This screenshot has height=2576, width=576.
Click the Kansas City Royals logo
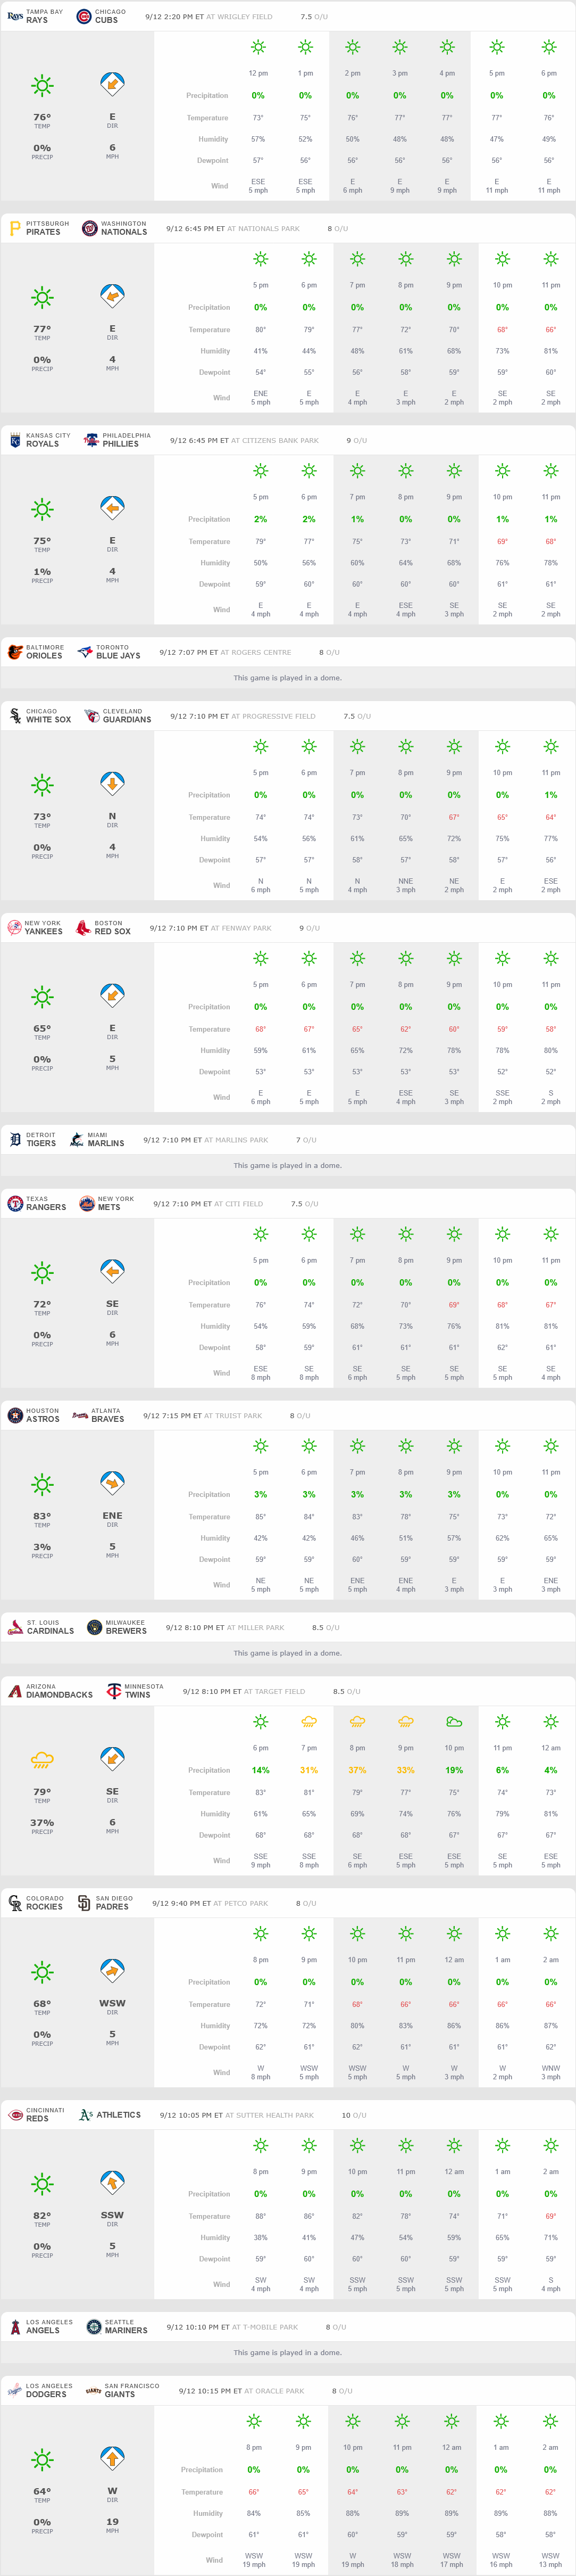click(x=14, y=440)
